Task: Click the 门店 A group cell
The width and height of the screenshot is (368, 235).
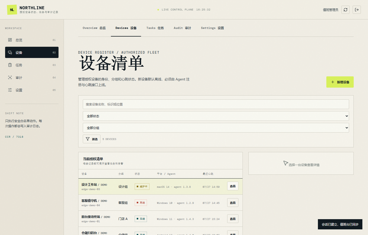Action: pos(123,219)
